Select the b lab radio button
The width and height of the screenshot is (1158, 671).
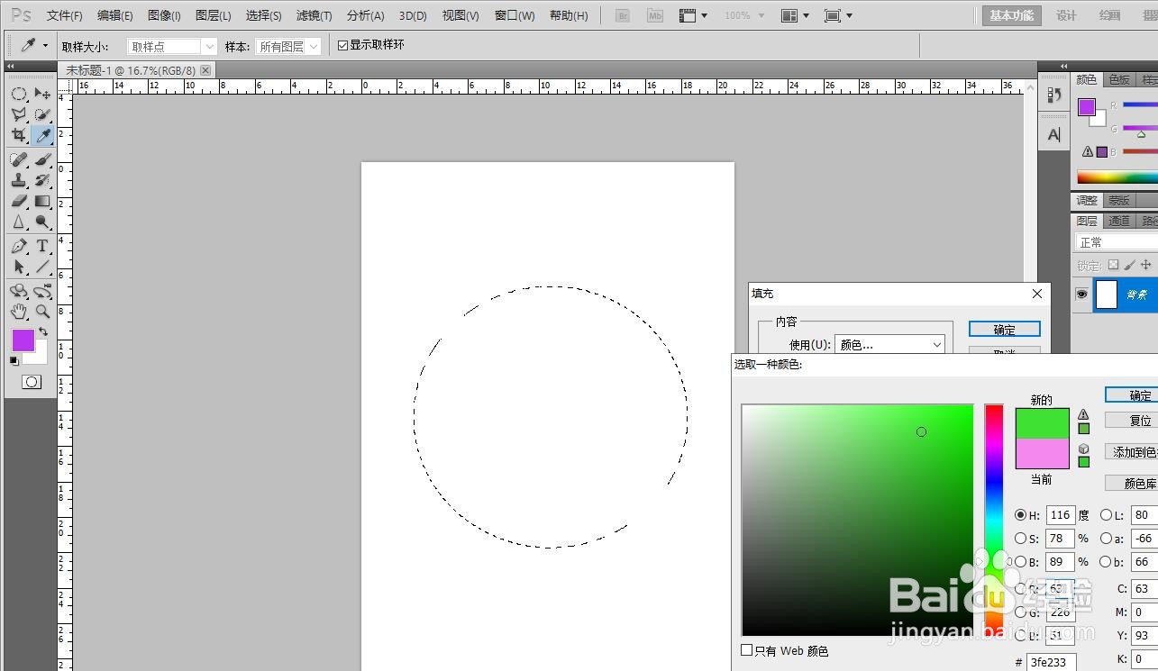(x=1106, y=562)
